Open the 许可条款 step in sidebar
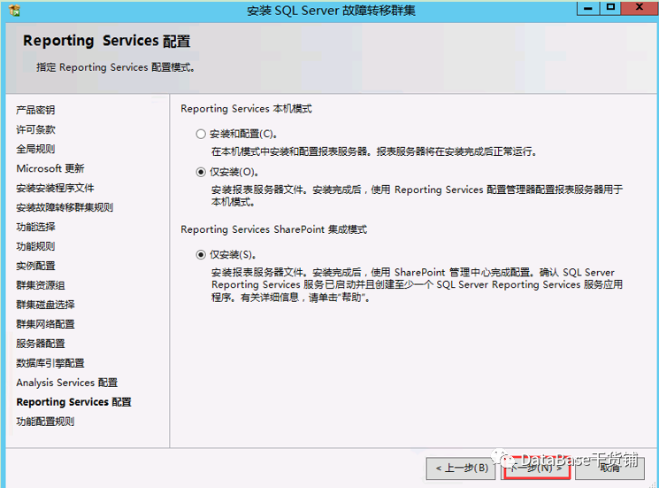The width and height of the screenshot is (659, 488). [35, 129]
